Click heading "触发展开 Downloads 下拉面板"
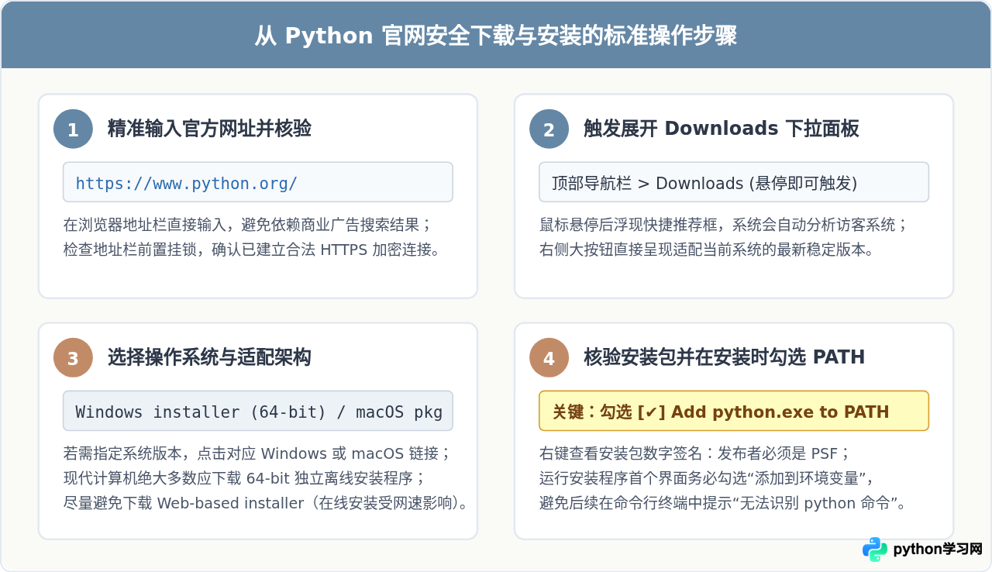992x572 pixels. (x=722, y=129)
